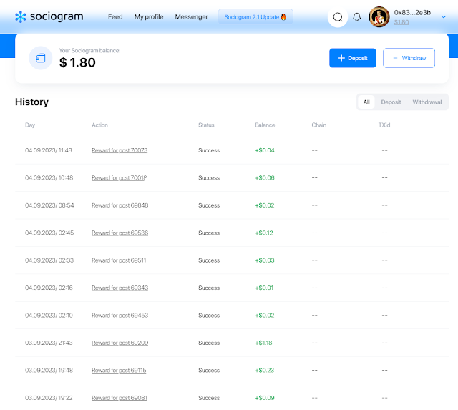Click the Deposit button
This screenshot has width=458, height=410.
pos(353,58)
